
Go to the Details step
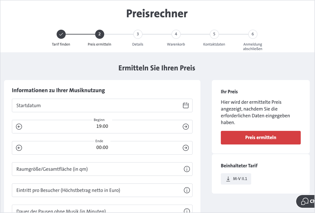[138, 34]
